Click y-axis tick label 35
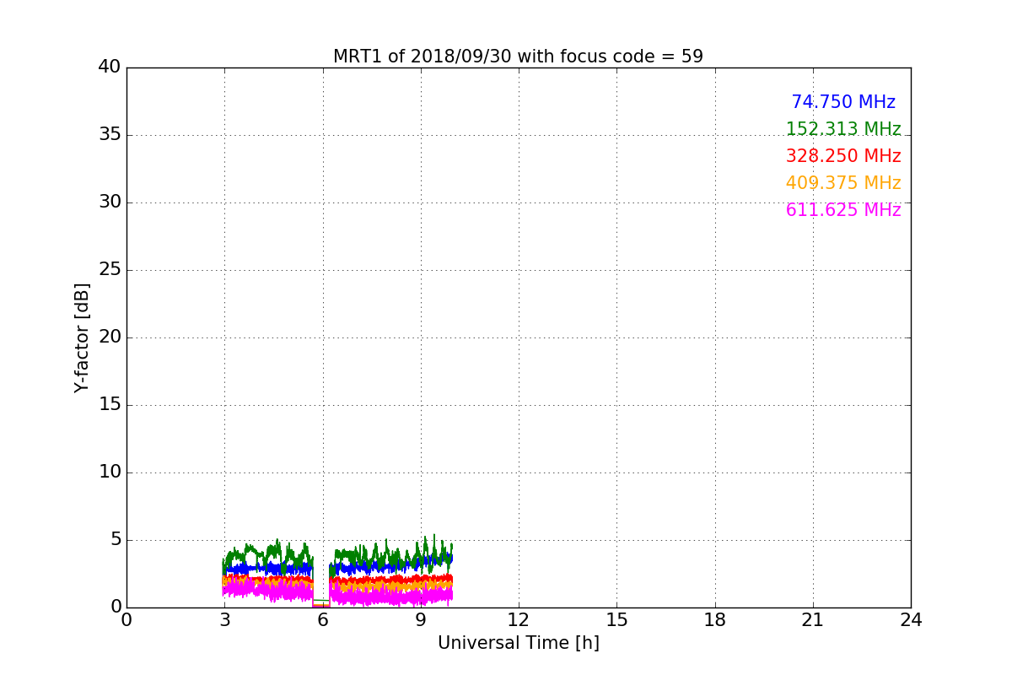Viewport: 1012px width, 675px height. pyautogui.click(x=110, y=135)
